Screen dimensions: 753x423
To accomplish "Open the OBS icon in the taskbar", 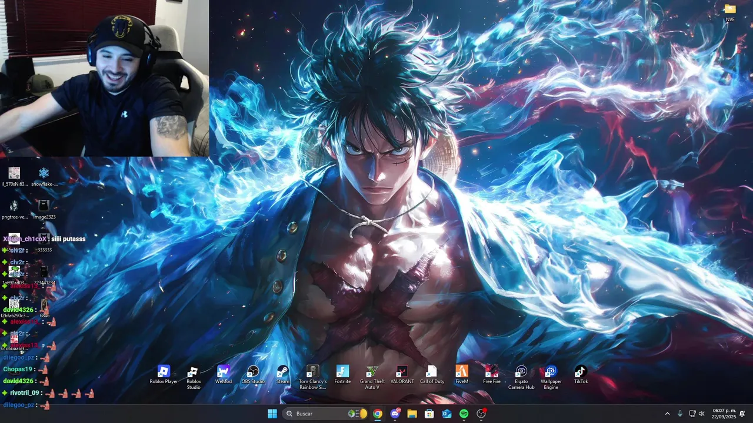I will click(481, 414).
